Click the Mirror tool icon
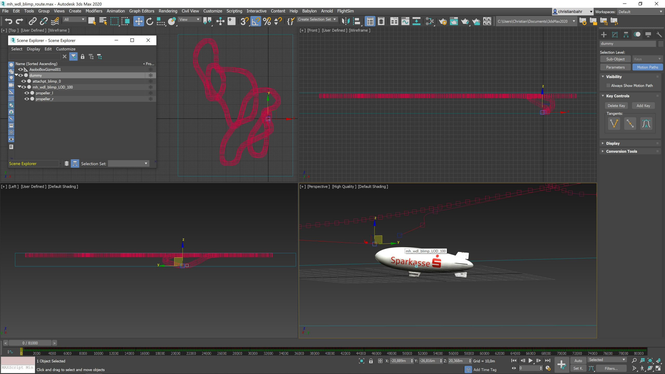This screenshot has height=374, width=665. pos(346,21)
